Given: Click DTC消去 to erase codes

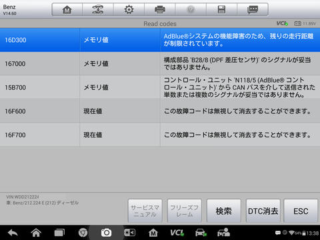Looking at the screenshot, I should pyautogui.click(x=263, y=211).
